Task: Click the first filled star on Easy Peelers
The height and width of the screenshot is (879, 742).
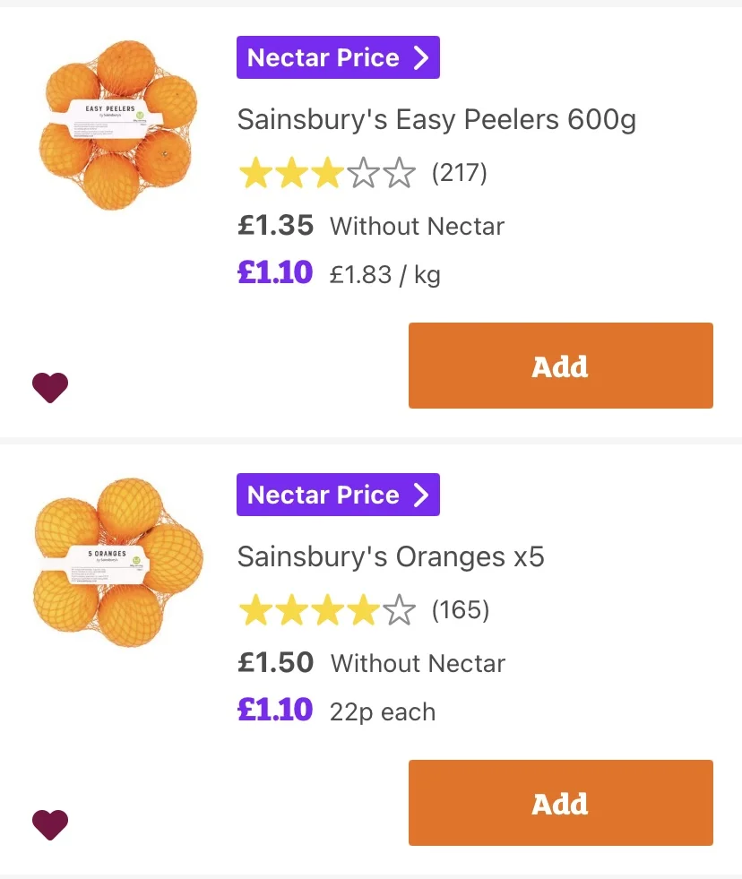Action: [x=255, y=173]
